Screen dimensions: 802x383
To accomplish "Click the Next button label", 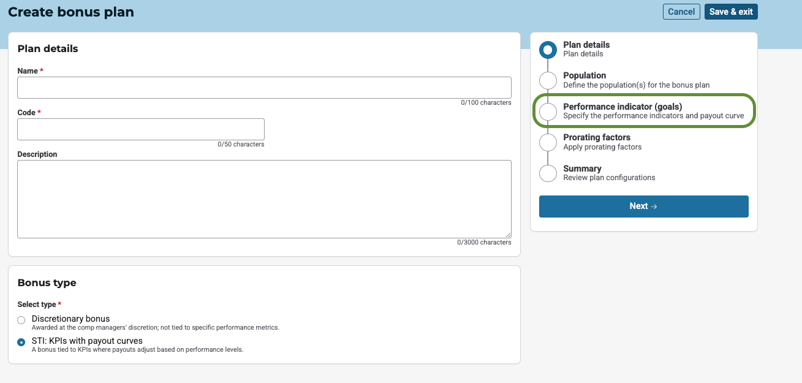I will (638, 207).
